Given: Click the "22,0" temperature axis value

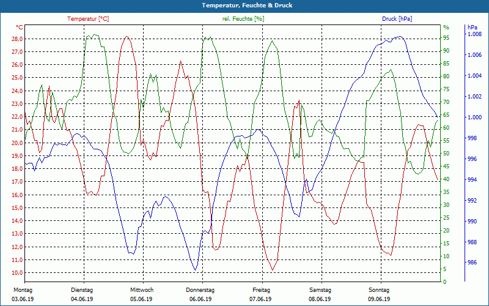Looking at the screenshot, I should 17,117.
